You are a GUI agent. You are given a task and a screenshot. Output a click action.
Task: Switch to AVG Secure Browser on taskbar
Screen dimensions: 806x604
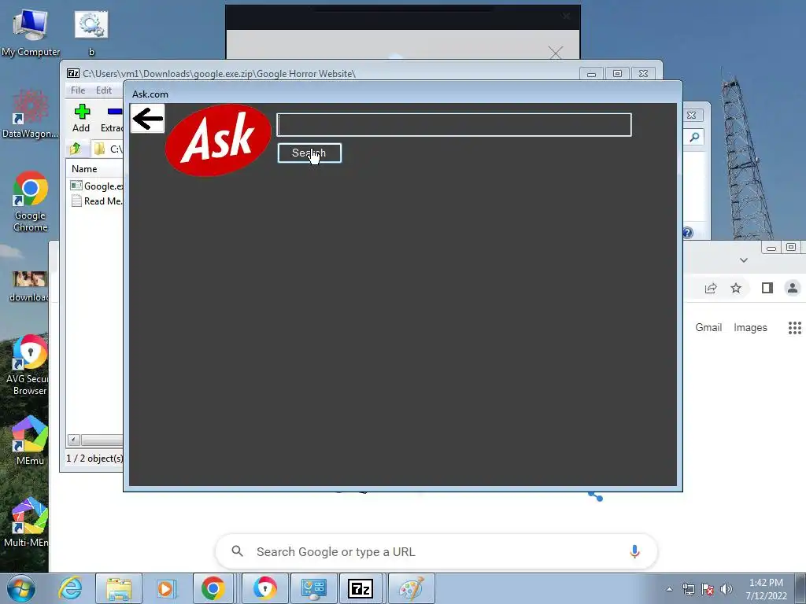tap(264, 588)
